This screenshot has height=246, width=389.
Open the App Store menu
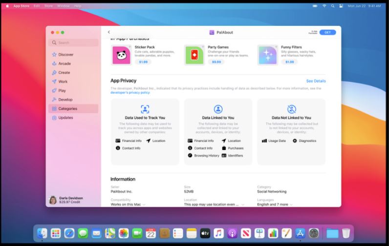(x=22, y=6)
